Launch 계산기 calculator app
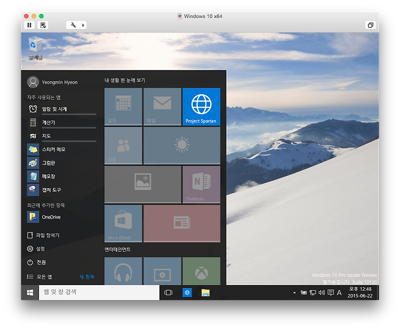 [62, 123]
